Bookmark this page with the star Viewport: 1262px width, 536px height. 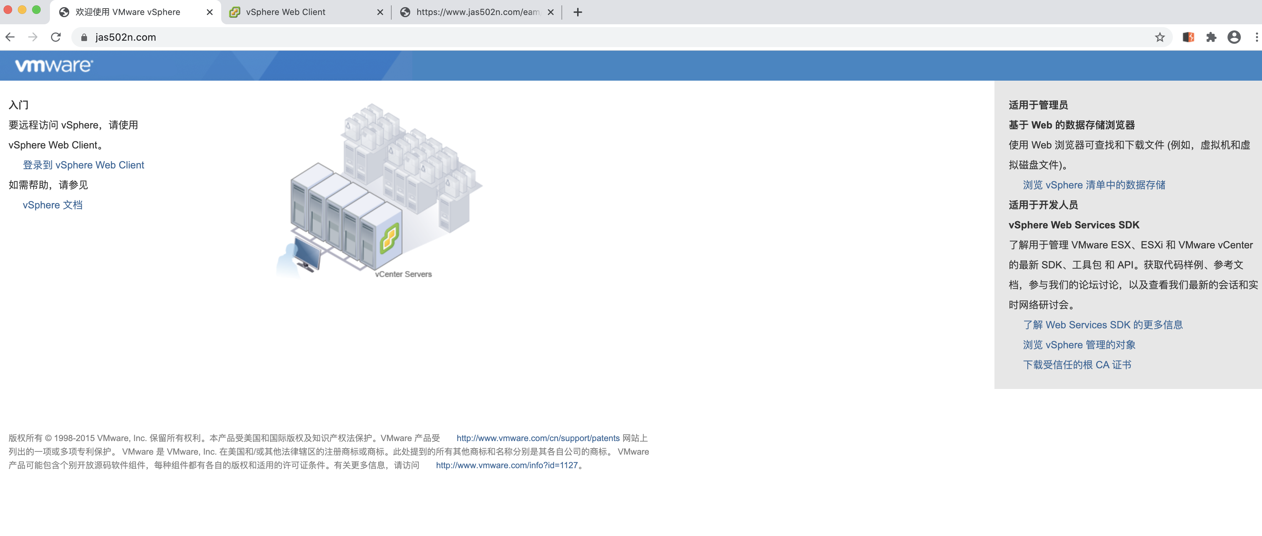1160,37
